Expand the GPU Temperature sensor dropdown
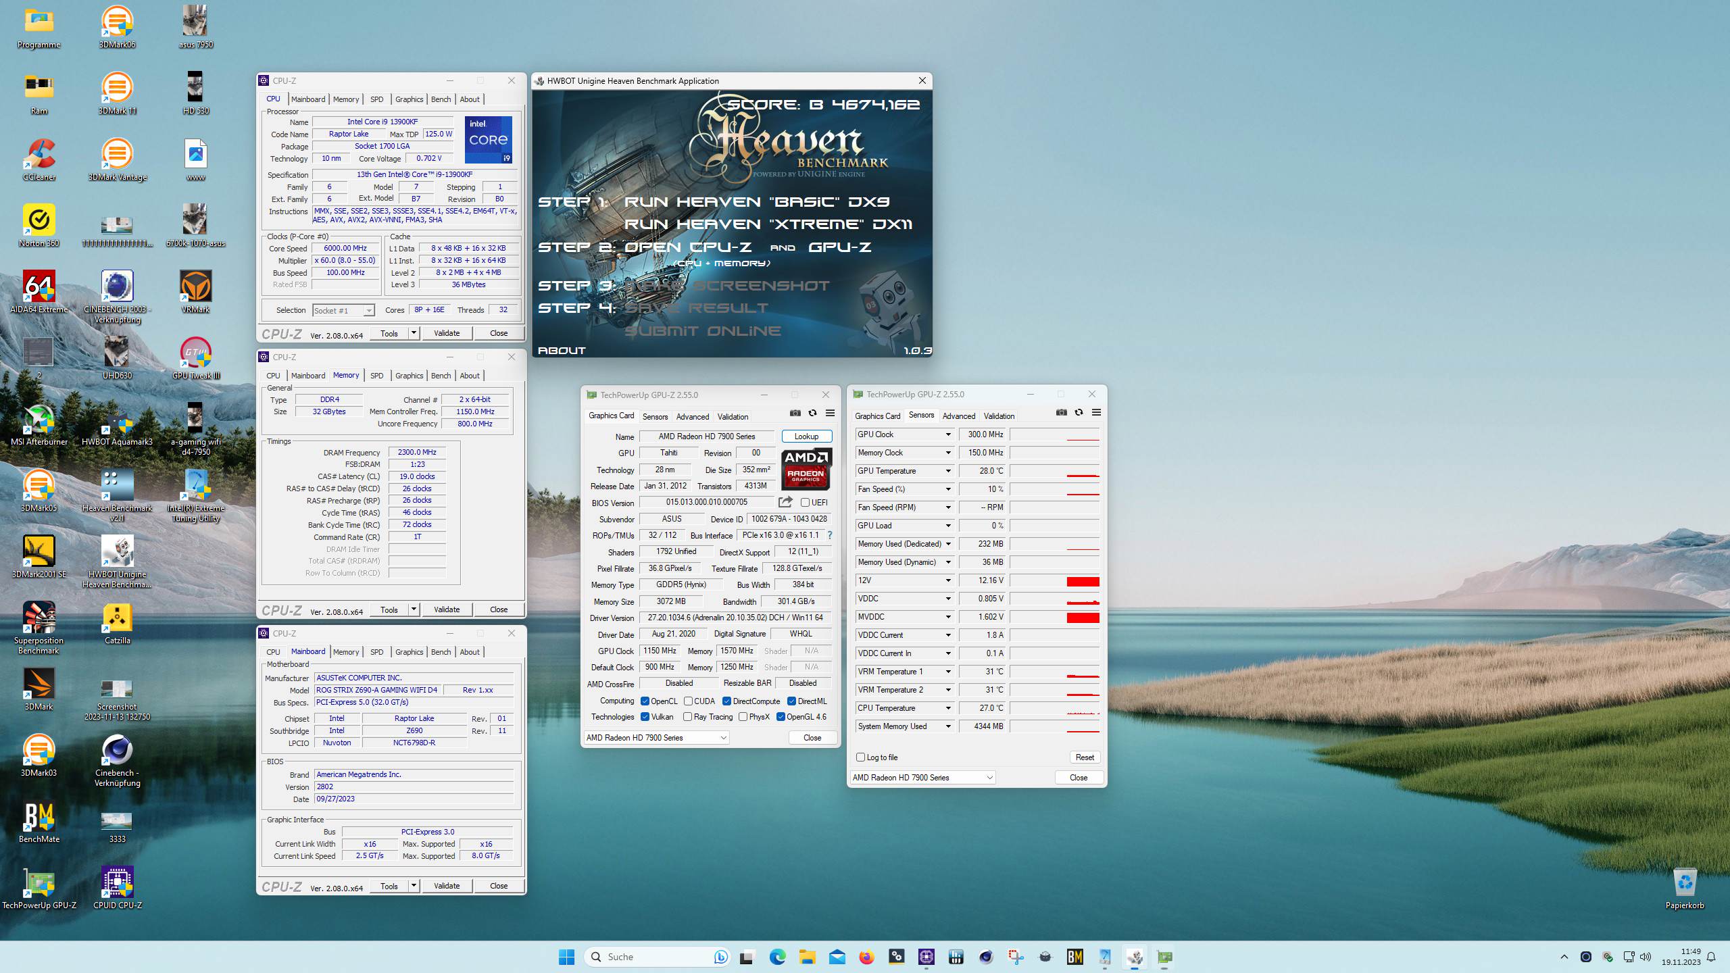The width and height of the screenshot is (1730, 973). [x=947, y=471]
